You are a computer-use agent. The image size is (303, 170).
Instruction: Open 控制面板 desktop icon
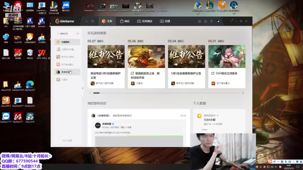point(30,7)
